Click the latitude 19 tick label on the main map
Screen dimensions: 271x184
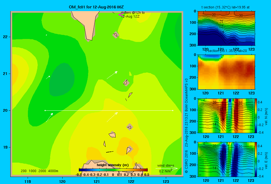coord(5,147)
